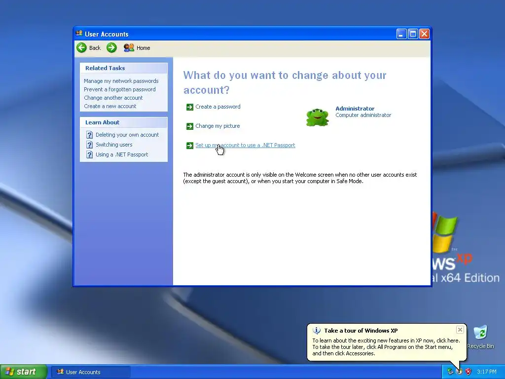505x379 pixels.
Task: Maximize the User Accounts window
Action: pyautogui.click(x=413, y=34)
